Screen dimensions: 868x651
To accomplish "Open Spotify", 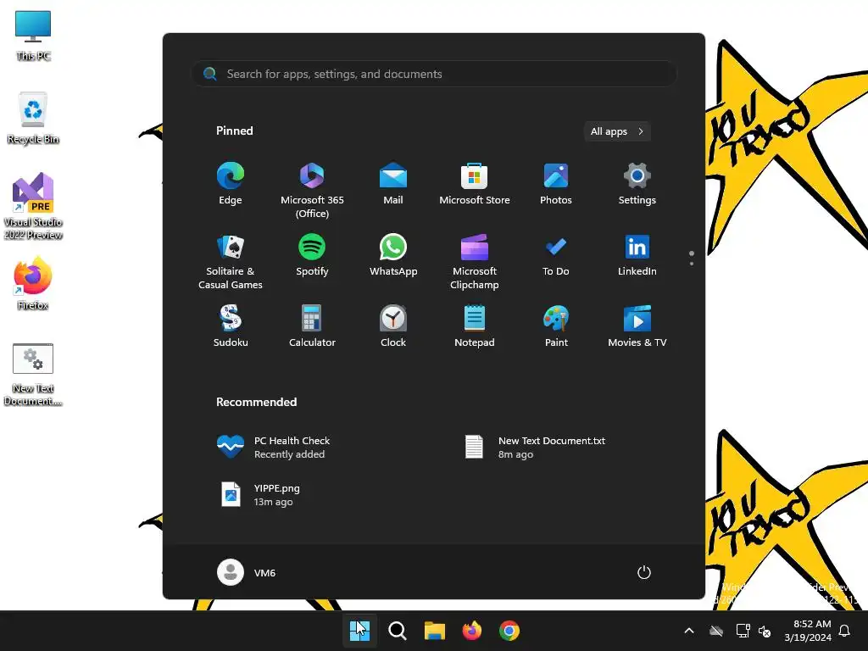I will pos(312,256).
